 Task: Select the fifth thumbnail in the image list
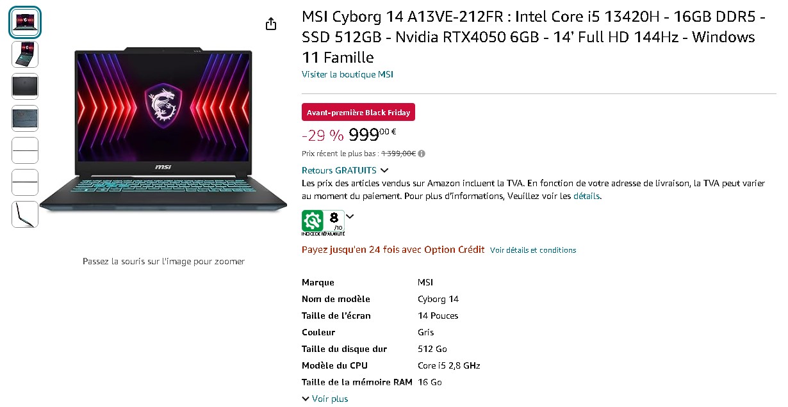[25, 150]
